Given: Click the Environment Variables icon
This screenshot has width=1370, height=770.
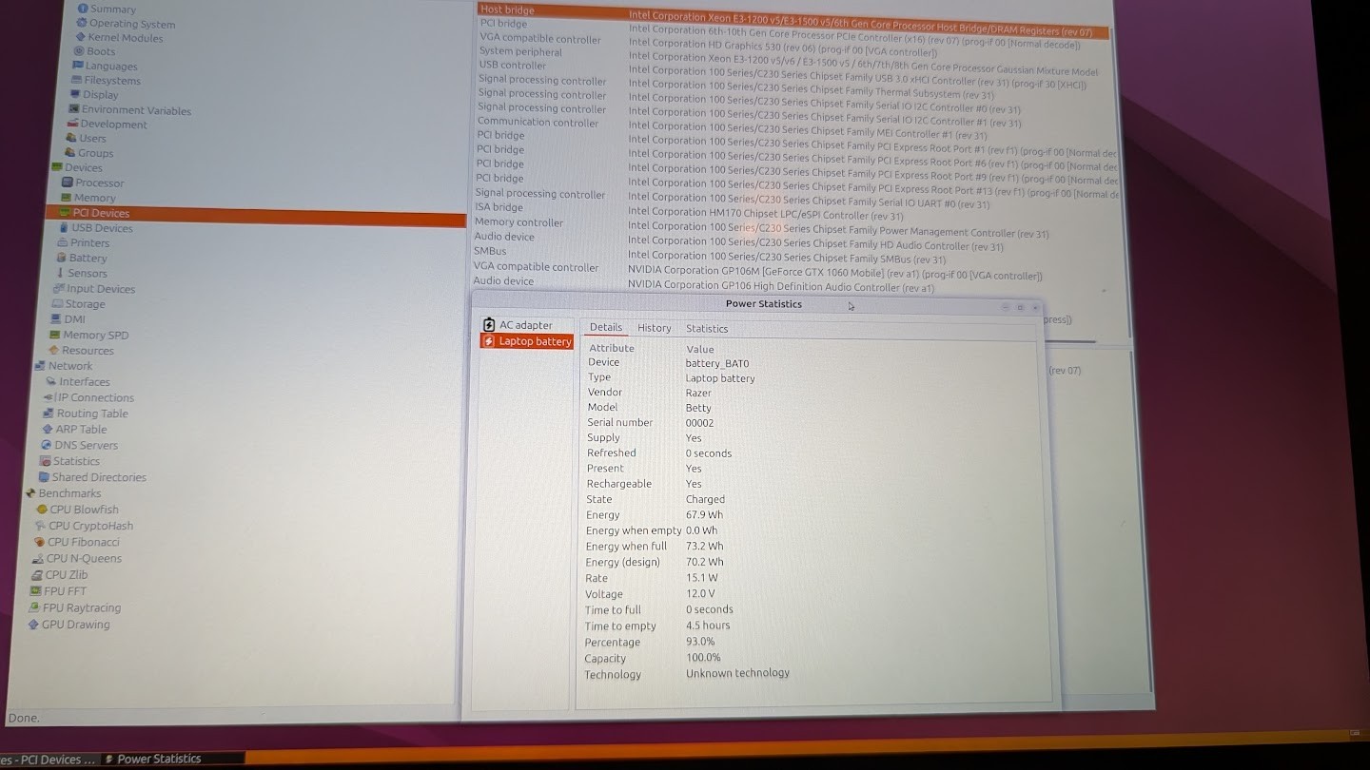Looking at the screenshot, I should click(x=74, y=109).
